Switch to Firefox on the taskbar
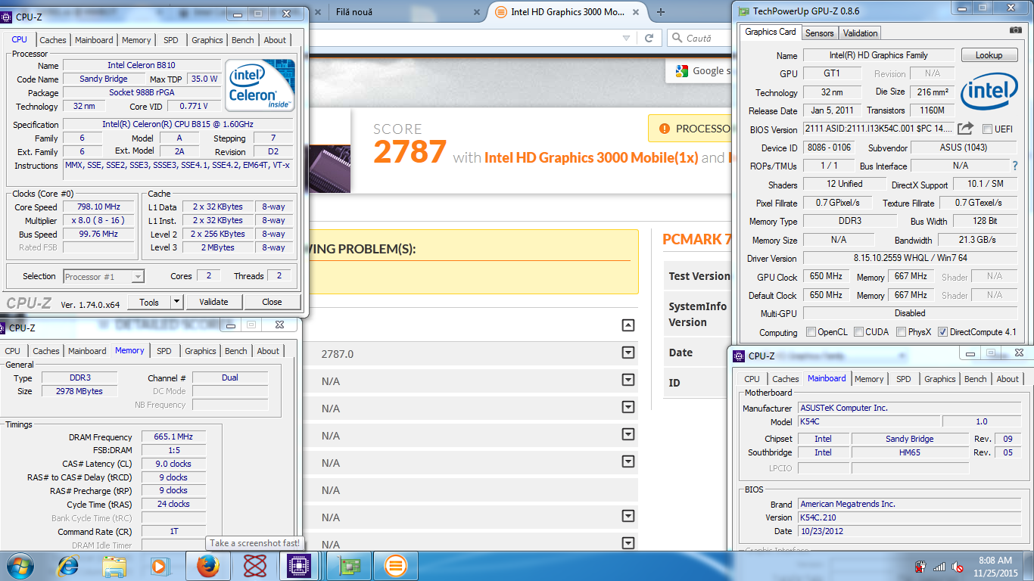1034x581 pixels. click(x=207, y=566)
